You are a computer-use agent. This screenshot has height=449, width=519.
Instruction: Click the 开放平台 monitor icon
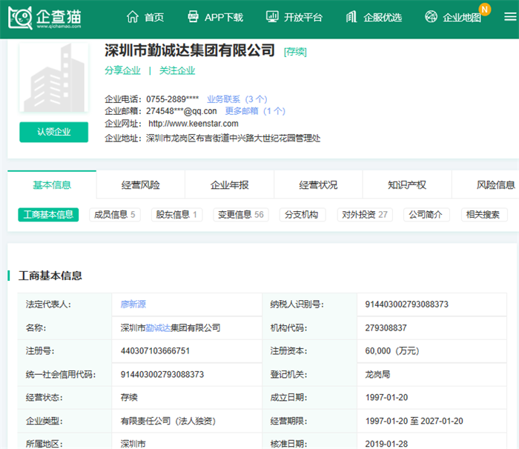272,17
